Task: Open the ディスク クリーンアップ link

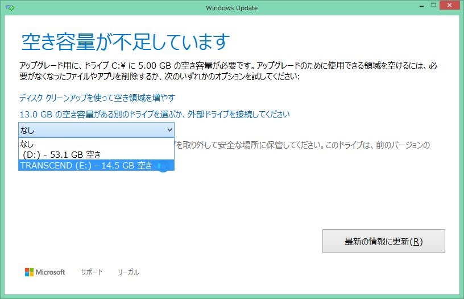Action: 97,98
